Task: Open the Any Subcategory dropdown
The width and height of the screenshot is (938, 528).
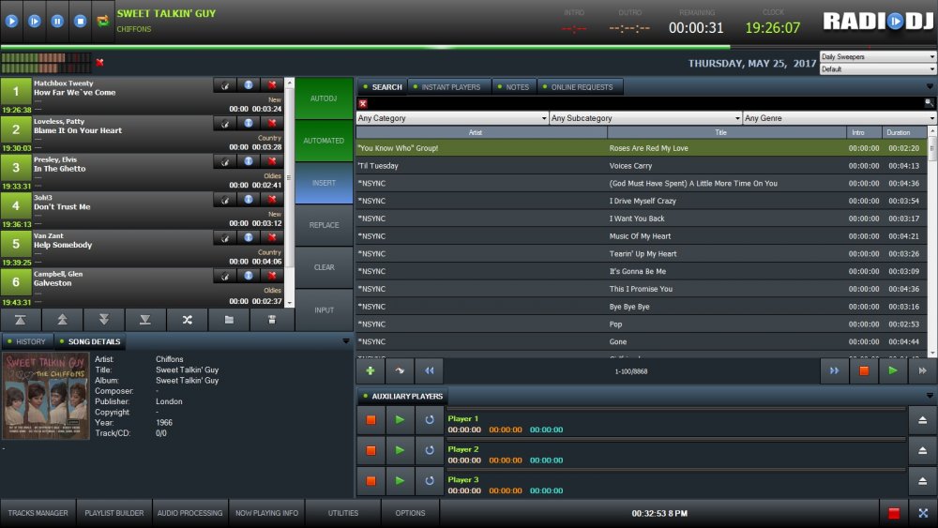Action: click(x=645, y=118)
